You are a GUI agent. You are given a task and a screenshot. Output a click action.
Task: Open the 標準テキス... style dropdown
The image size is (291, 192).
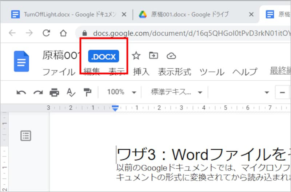[176, 92]
